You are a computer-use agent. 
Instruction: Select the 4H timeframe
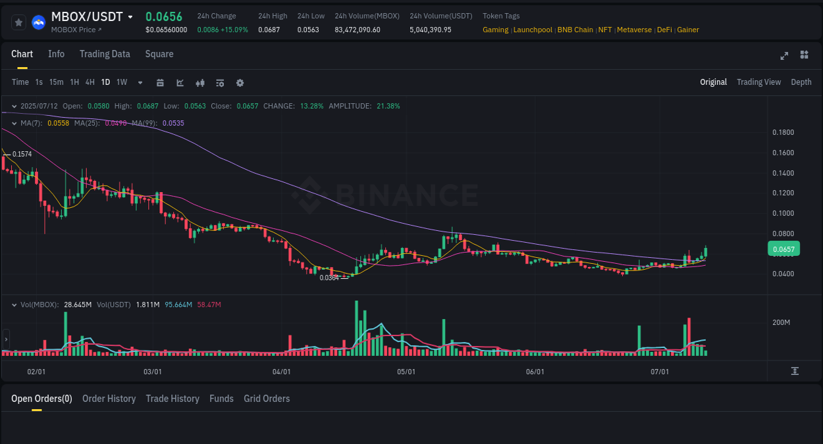point(90,82)
